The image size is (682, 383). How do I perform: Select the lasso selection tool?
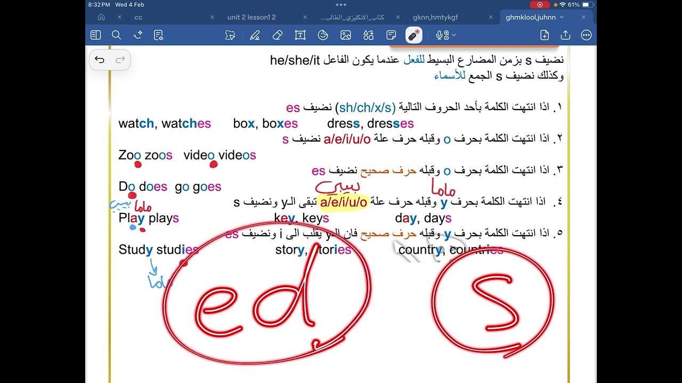tap(230, 35)
